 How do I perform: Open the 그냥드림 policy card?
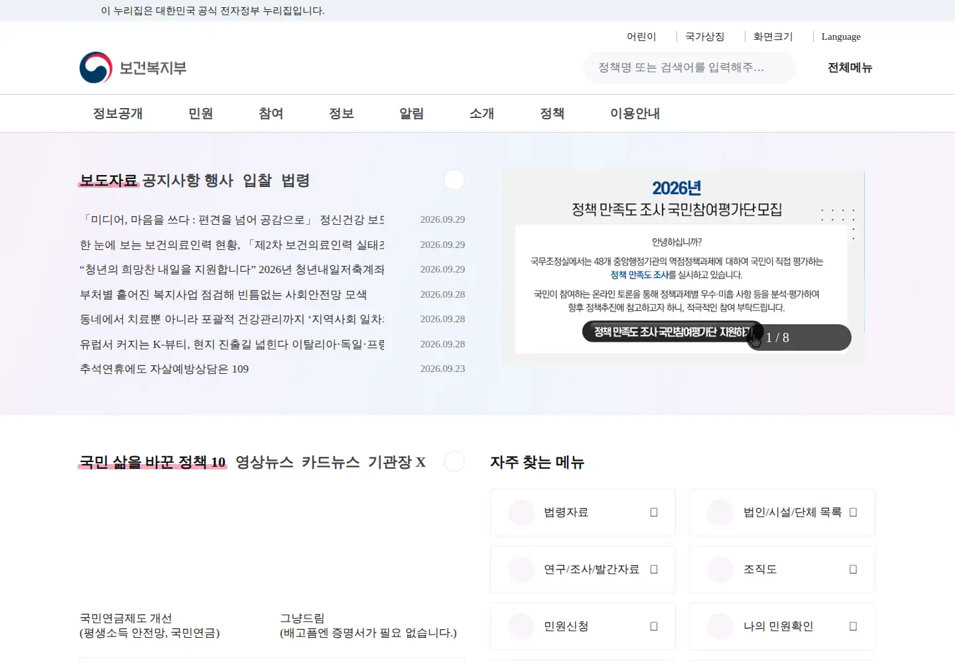[x=368, y=625]
